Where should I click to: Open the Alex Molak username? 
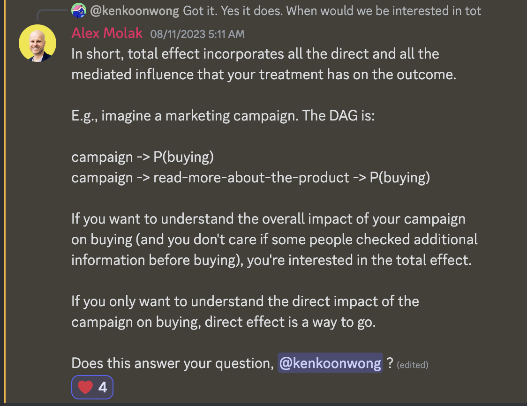(x=107, y=33)
